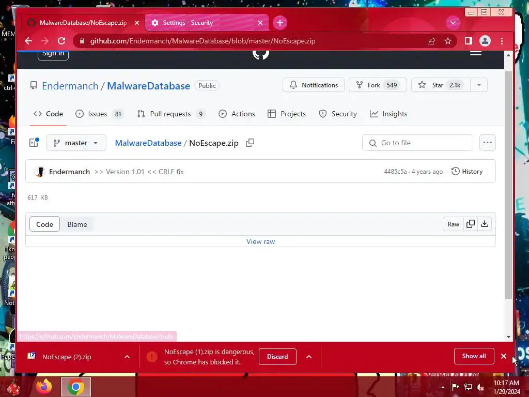Open the MalwareDatabase repository title link
This screenshot has width=529, height=397.
(148, 86)
